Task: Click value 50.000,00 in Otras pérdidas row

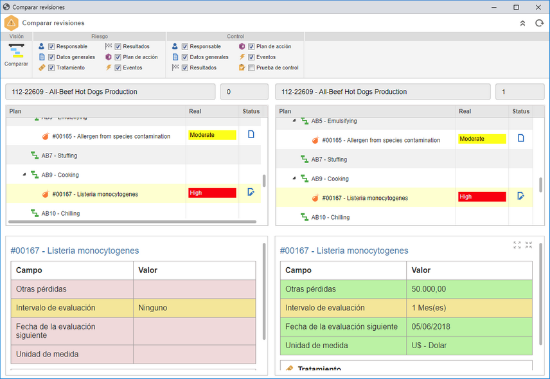Action: pos(429,289)
